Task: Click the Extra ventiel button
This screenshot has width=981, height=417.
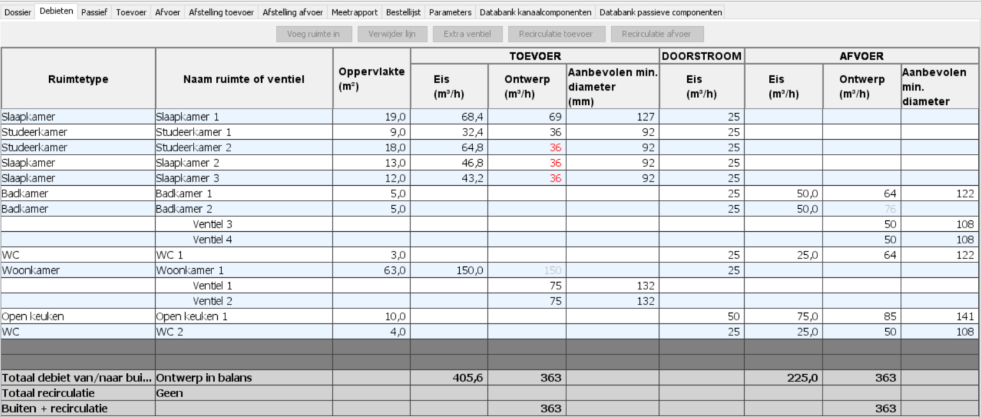Action: [467, 34]
